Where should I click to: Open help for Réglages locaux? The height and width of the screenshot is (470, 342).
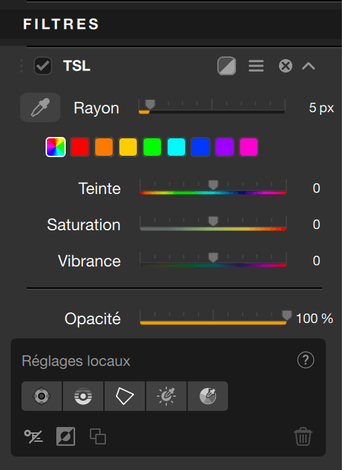tap(306, 360)
